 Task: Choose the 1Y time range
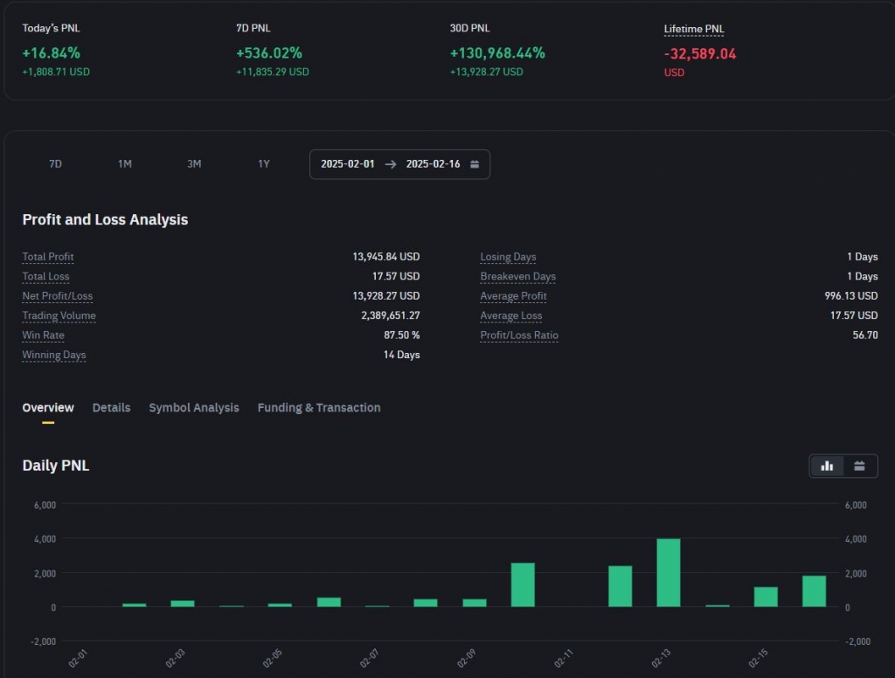click(x=264, y=164)
